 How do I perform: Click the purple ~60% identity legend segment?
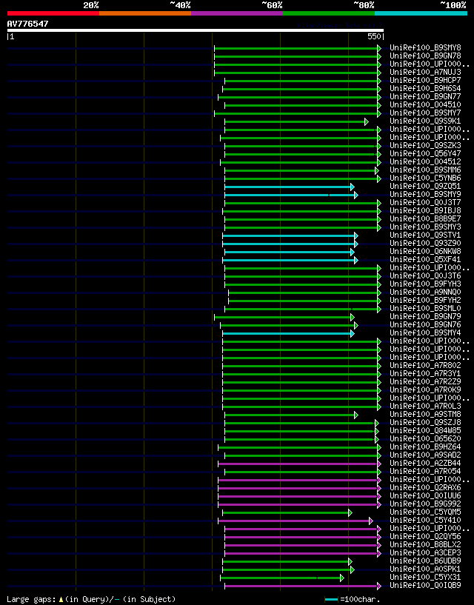tap(237, 13)
